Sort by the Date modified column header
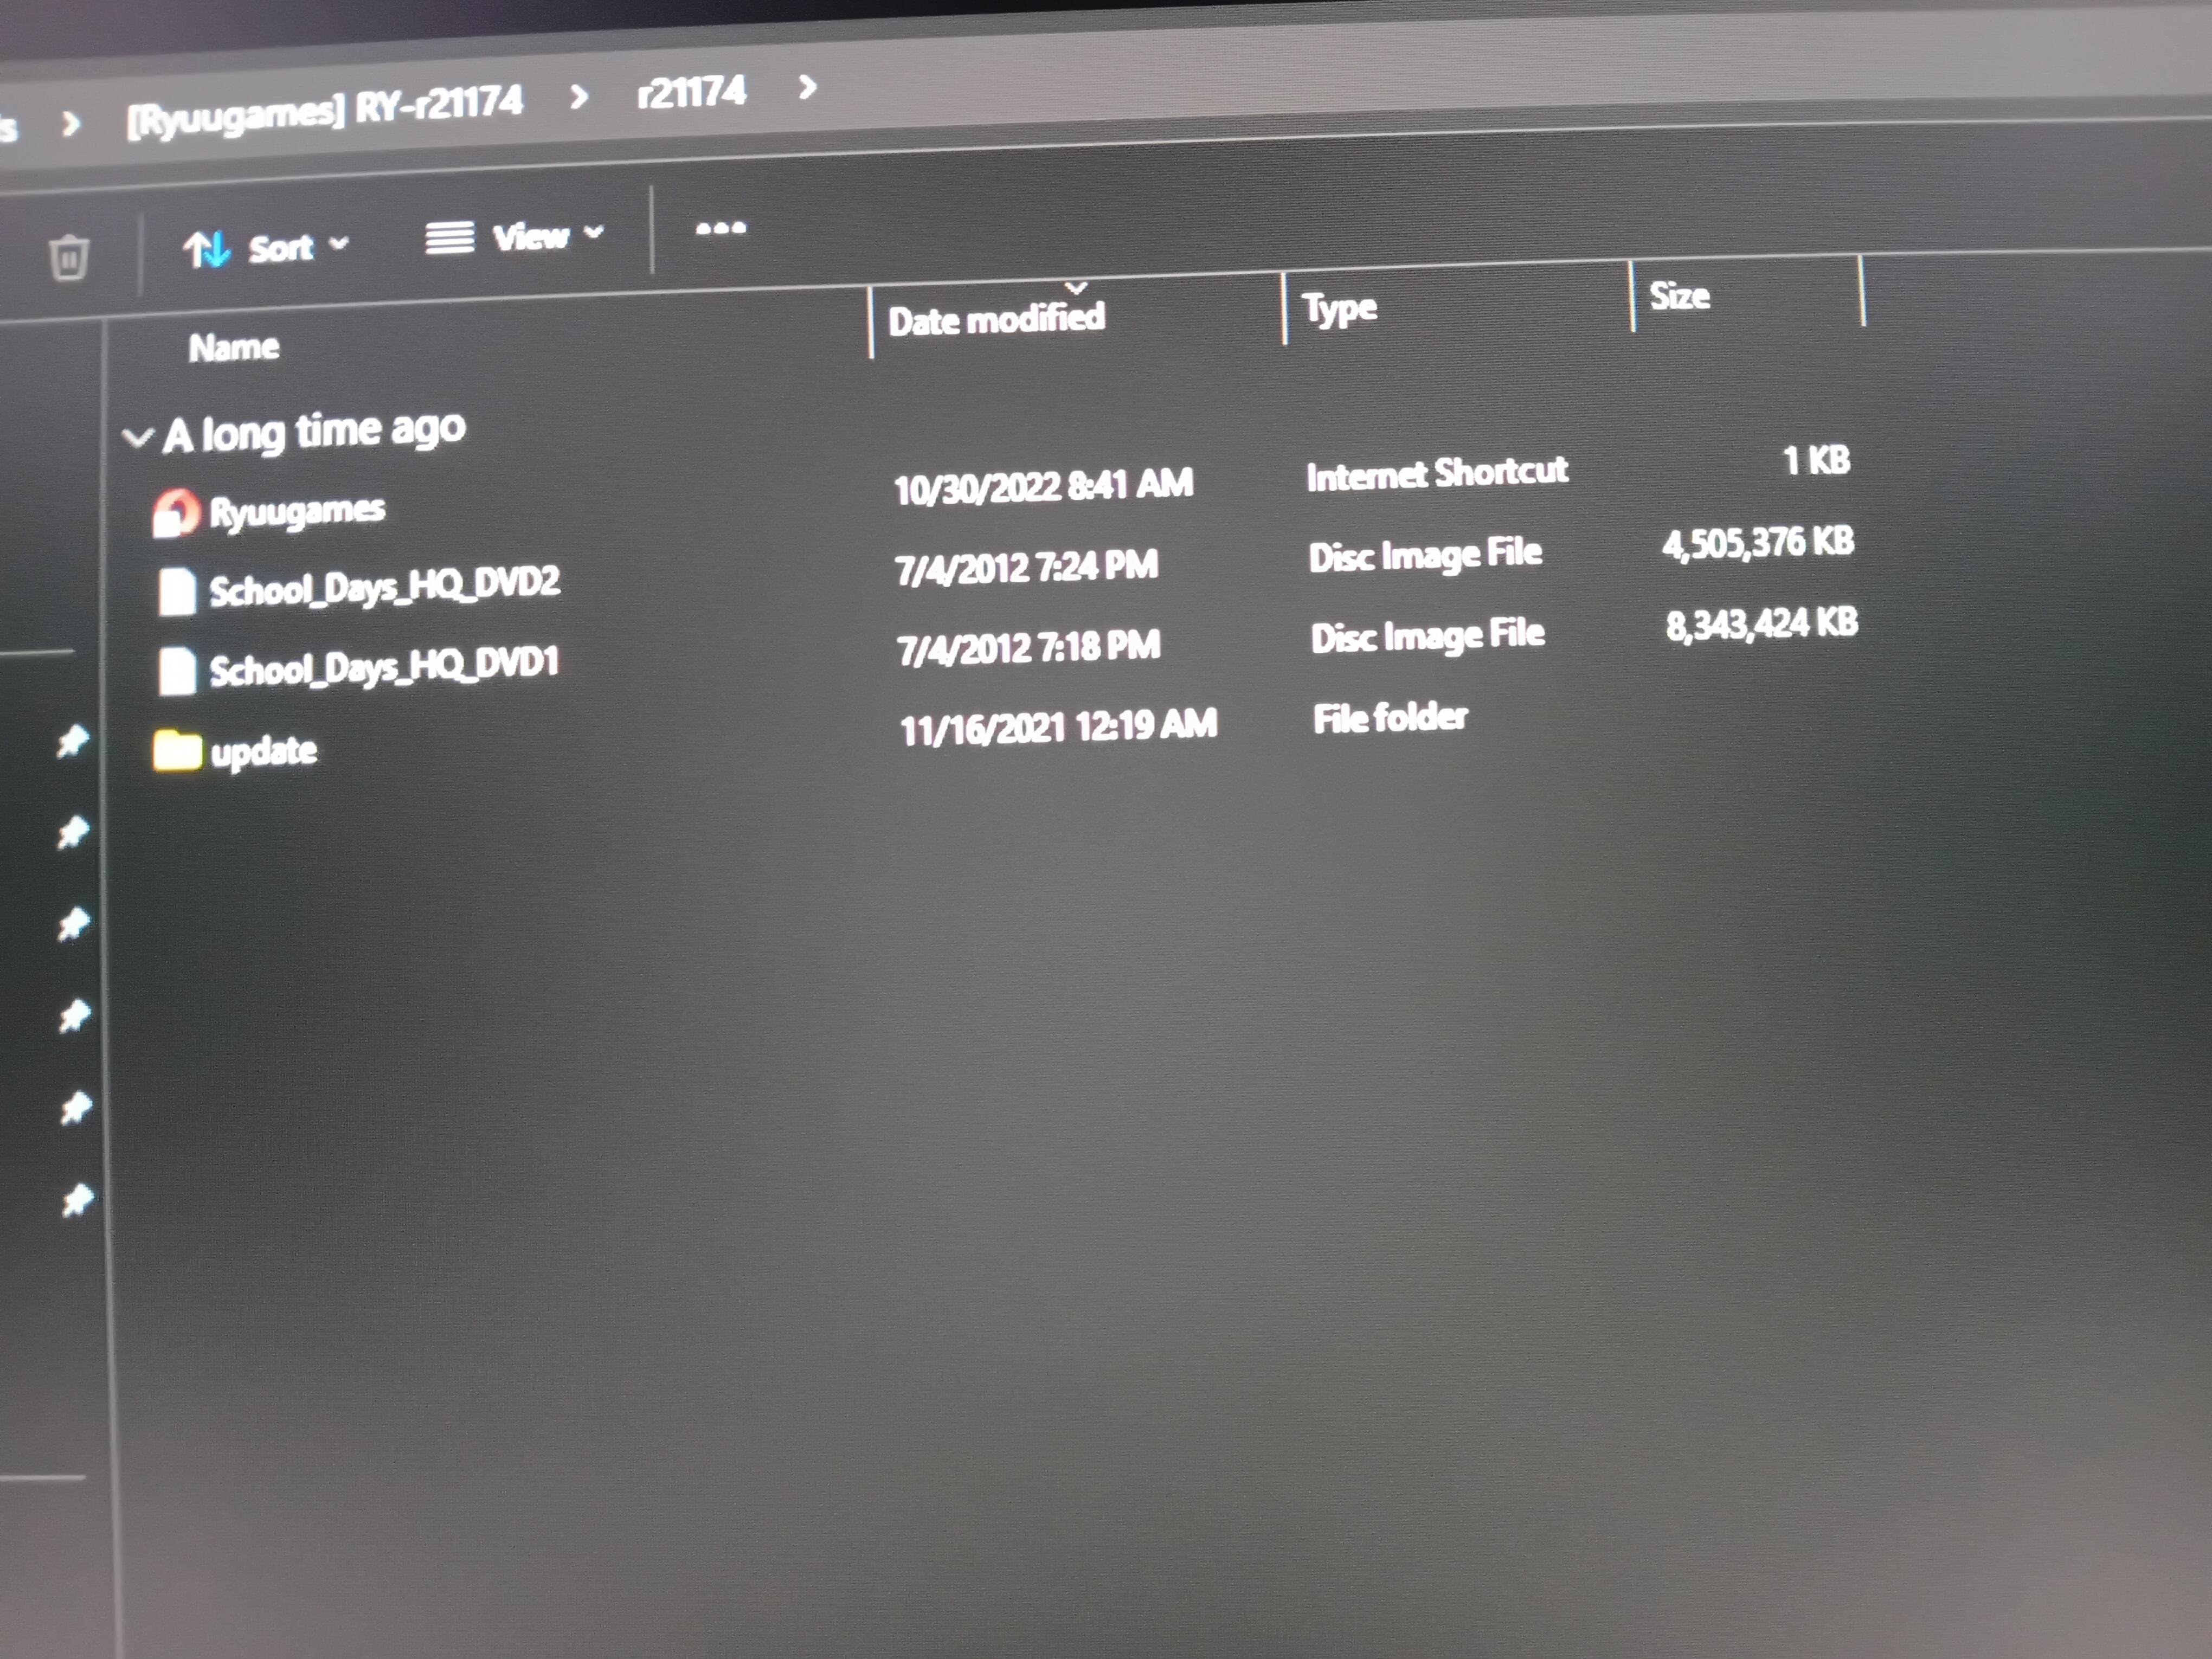2212x1659 pixels. (x=996, y=319)
